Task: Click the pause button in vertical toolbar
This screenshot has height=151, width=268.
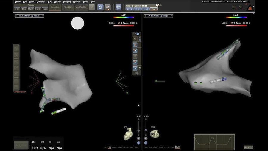Action: pyautogui.click(x=135, y=68)
